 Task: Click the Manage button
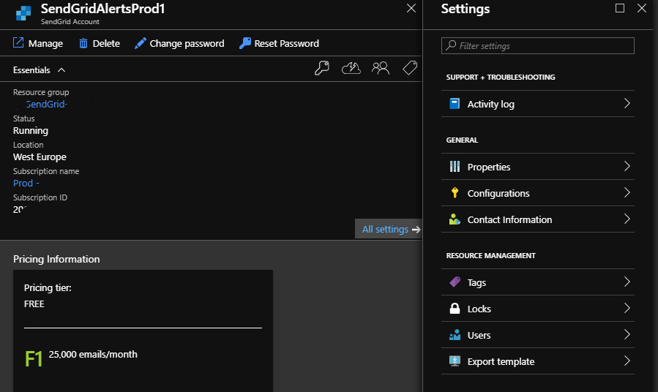38,43
